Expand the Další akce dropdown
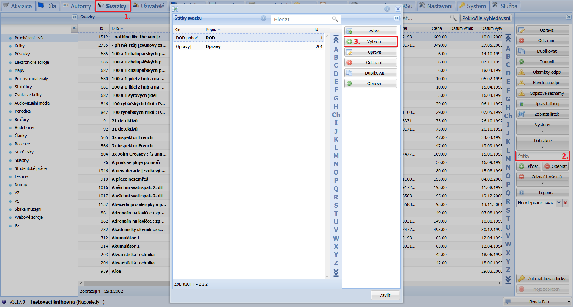Viewport: 573px width, 307px height. (543, 143)
